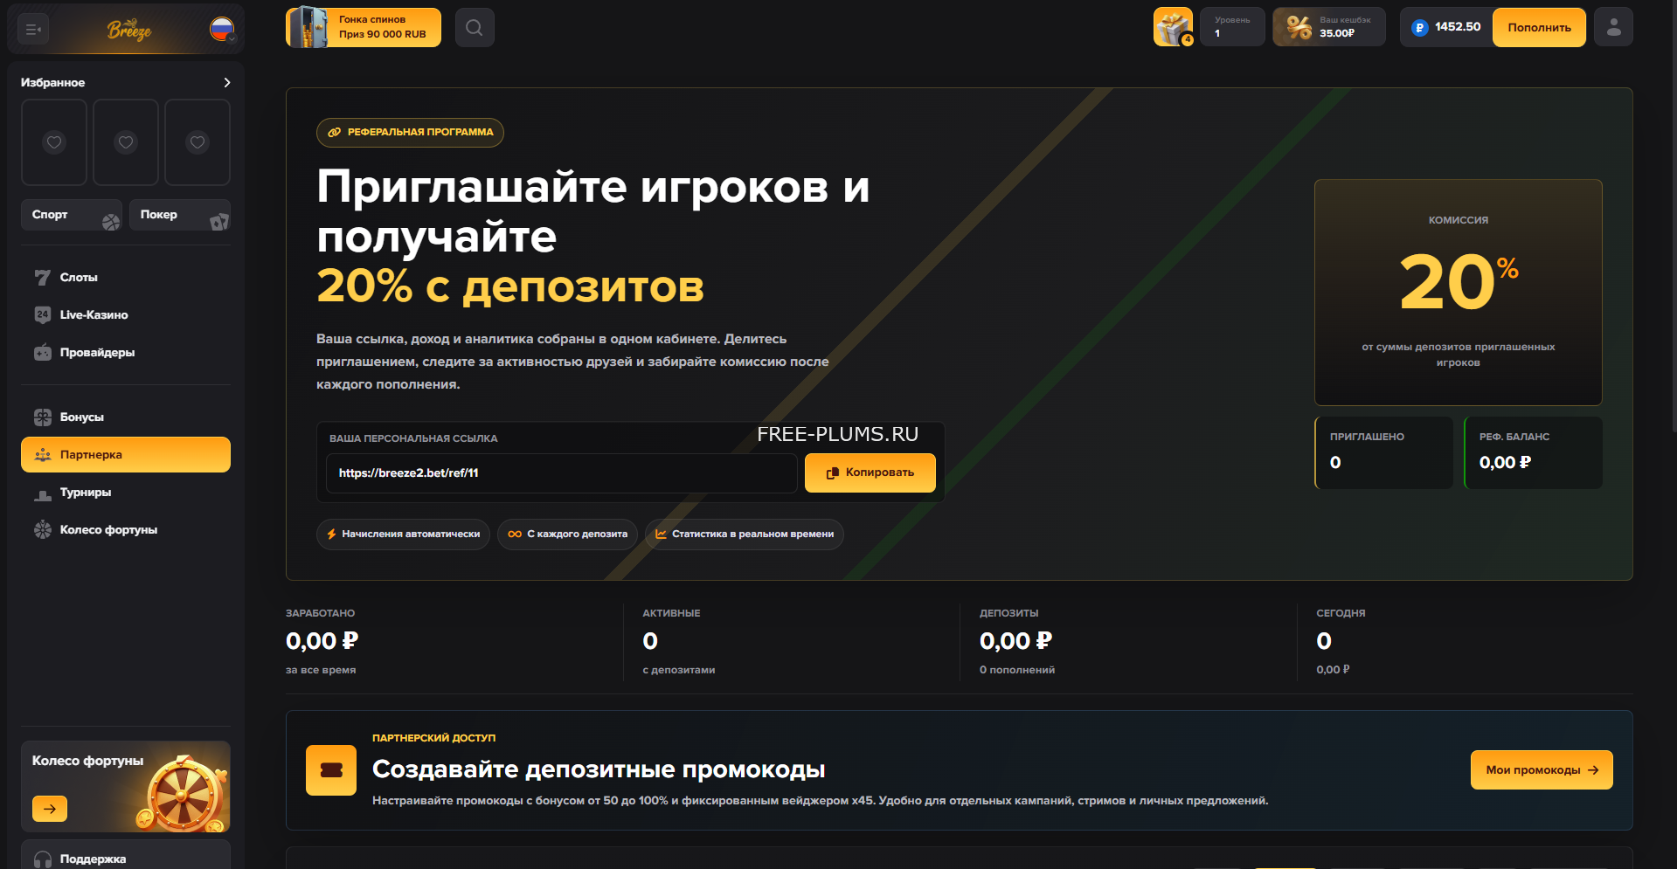Open the gift box rewards icon
1677x869 pixels.
pyautogui.click(x=1173, y=27)
